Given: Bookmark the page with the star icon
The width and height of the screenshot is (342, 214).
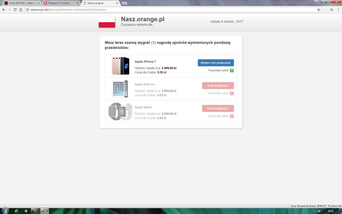Looking at the screenshot, I should 318,10.
